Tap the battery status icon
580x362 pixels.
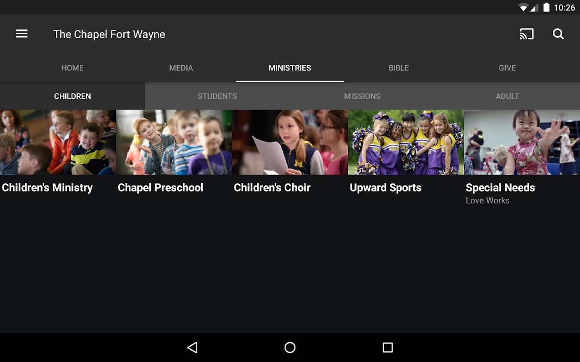click(x=546, y=7)
